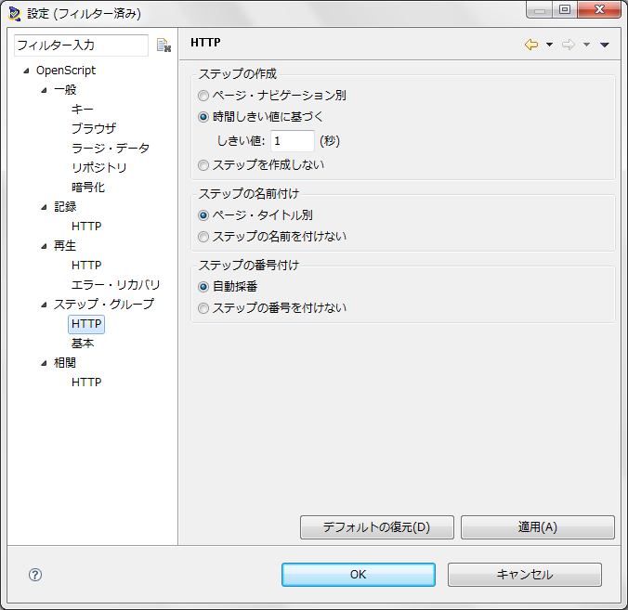Select ステップを作成しない radio button

[203, 165]
